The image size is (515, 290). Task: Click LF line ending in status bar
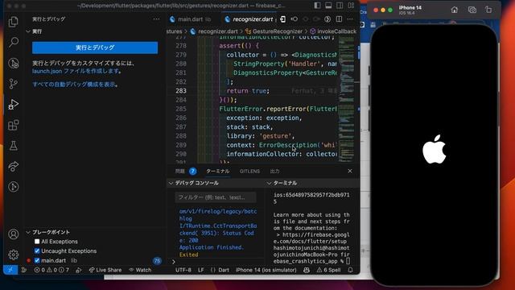pyautogui.click(x=201, y=270)
